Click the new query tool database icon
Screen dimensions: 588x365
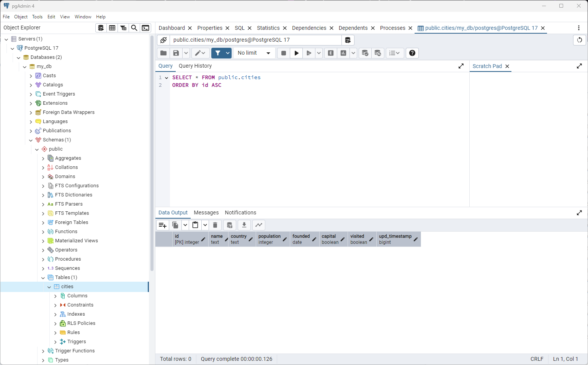pos(348,40)
